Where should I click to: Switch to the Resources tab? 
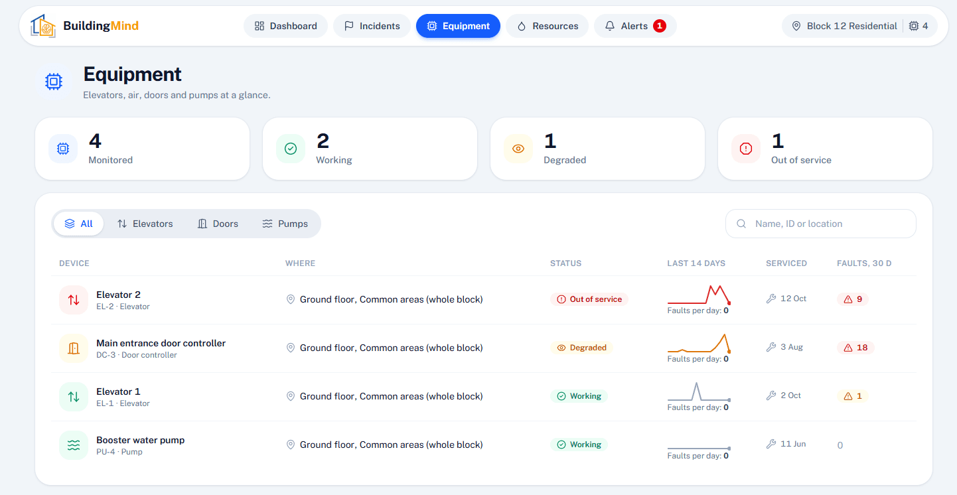547,26
